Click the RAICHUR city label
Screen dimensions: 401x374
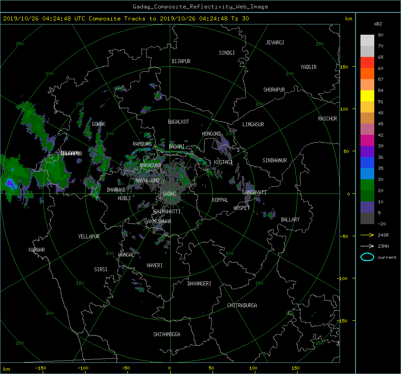(327, 119)
